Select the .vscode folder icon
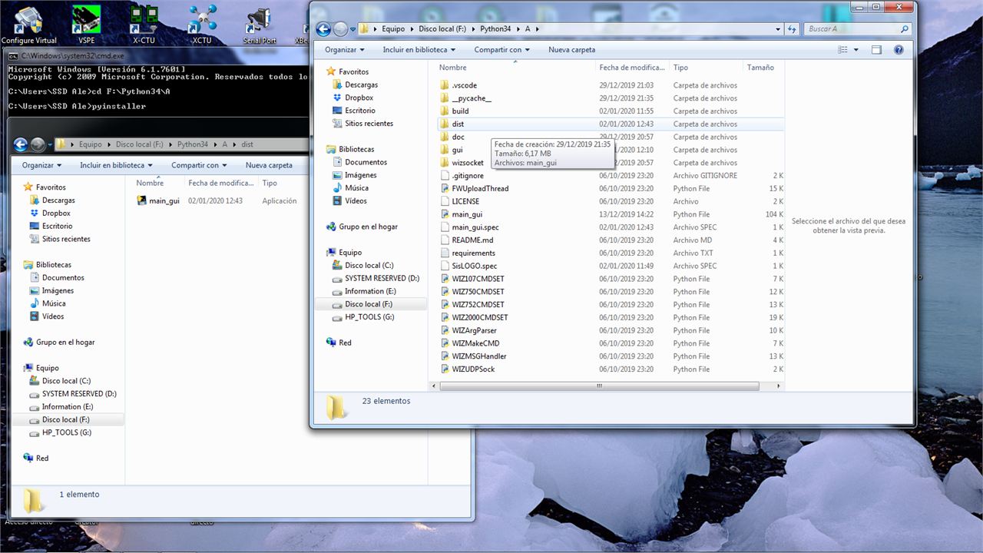Screen dimensions: 983x553 pyautogui.click(x=444, y=85)
